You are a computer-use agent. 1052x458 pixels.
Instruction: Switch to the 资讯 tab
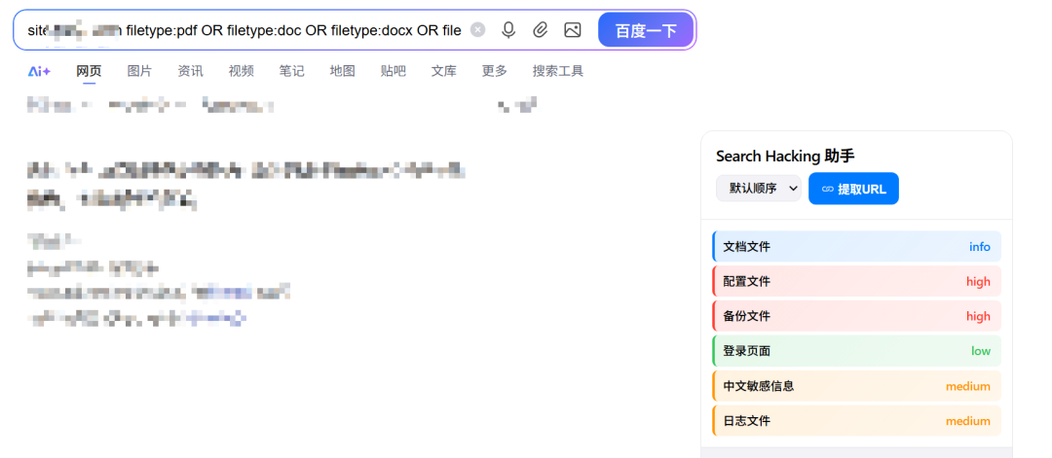pyautogui.click(x=191, y=71)
